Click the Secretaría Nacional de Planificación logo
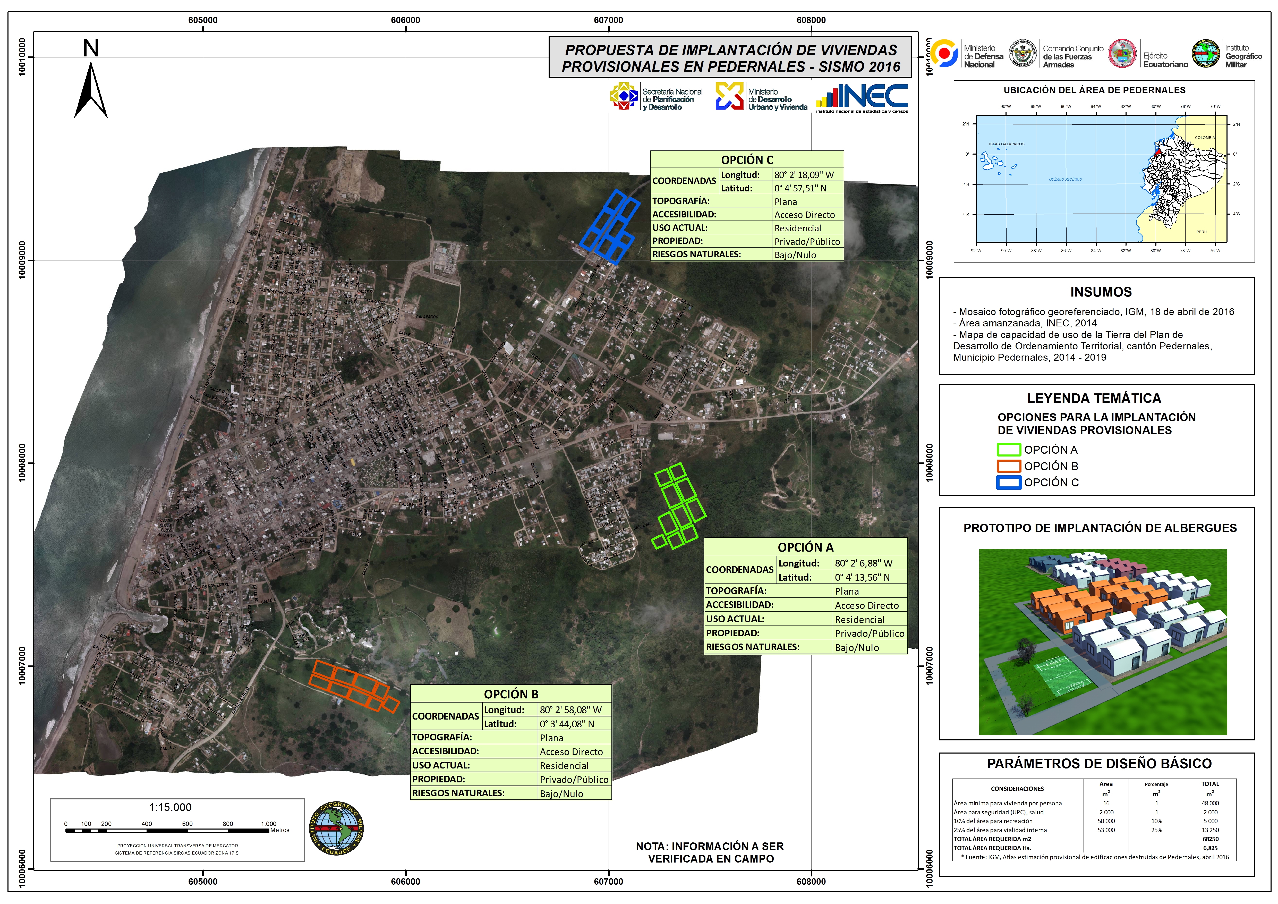The width and height of the screenshot is (1278, 904). click(x=624, y=96)
